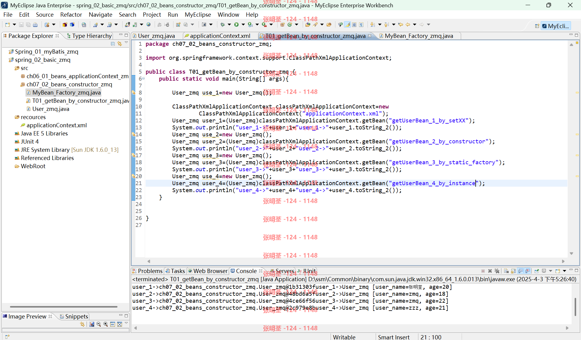Click Remove Launch console icon
The image size is (581, 340).
coord(490,271)
